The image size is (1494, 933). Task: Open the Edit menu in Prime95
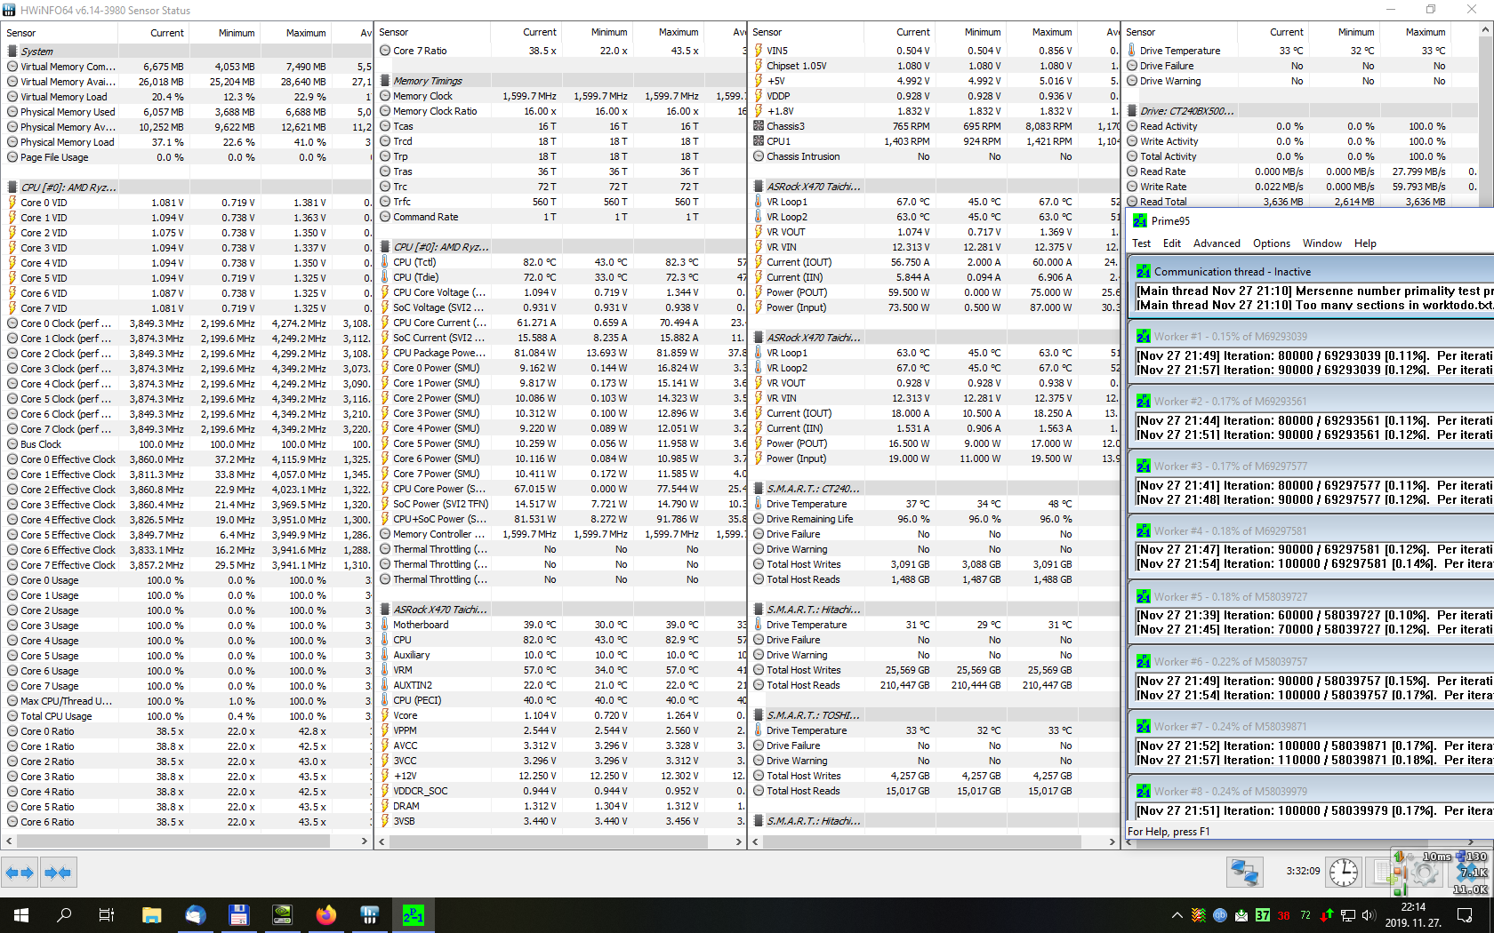[1172, 243]
